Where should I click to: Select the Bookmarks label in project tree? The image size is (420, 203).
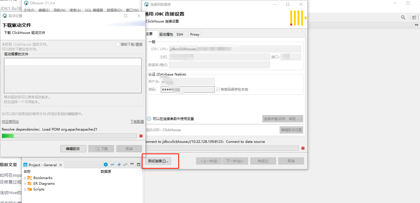(x=43, y=178)
